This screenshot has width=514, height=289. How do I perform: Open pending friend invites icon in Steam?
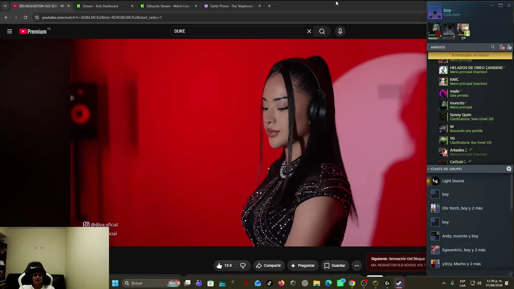point(502,47)
